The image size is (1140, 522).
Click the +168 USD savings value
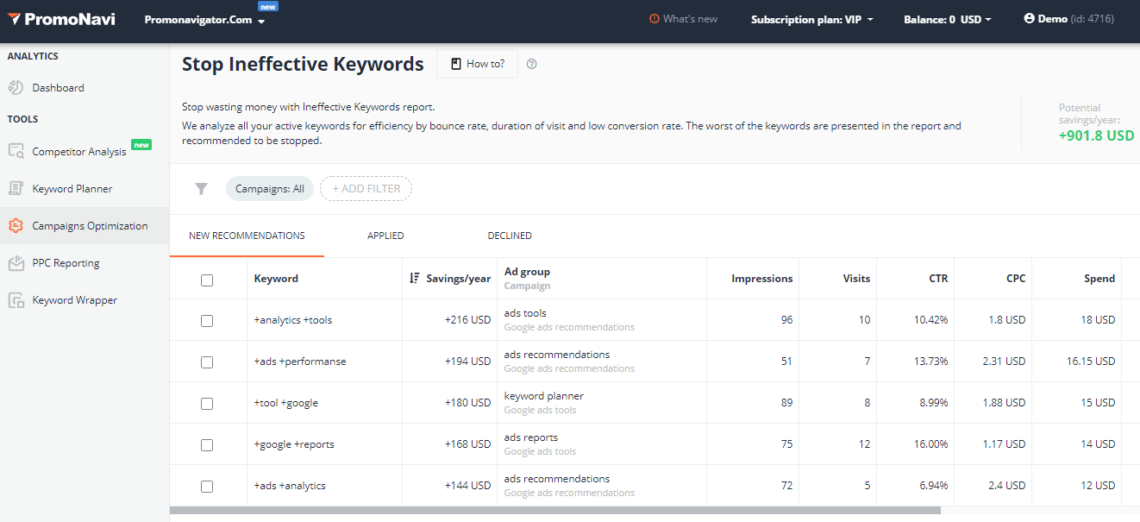tap(467, 444)
